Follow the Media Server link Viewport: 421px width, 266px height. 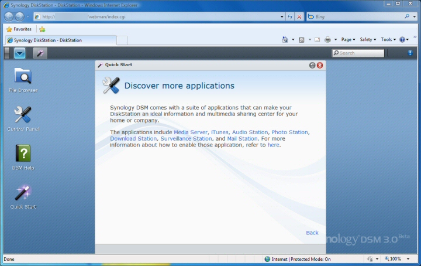click(191, 132)
